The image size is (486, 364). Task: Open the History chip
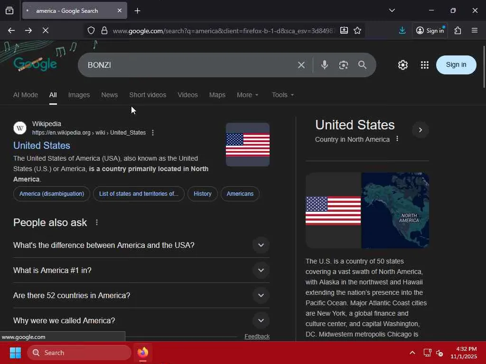click(202, 194)
